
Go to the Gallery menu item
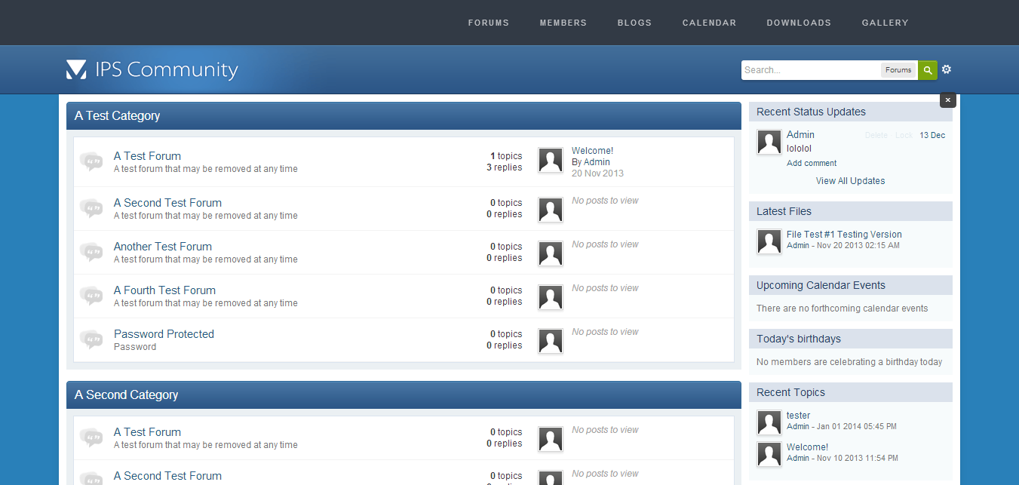point(885,23)
